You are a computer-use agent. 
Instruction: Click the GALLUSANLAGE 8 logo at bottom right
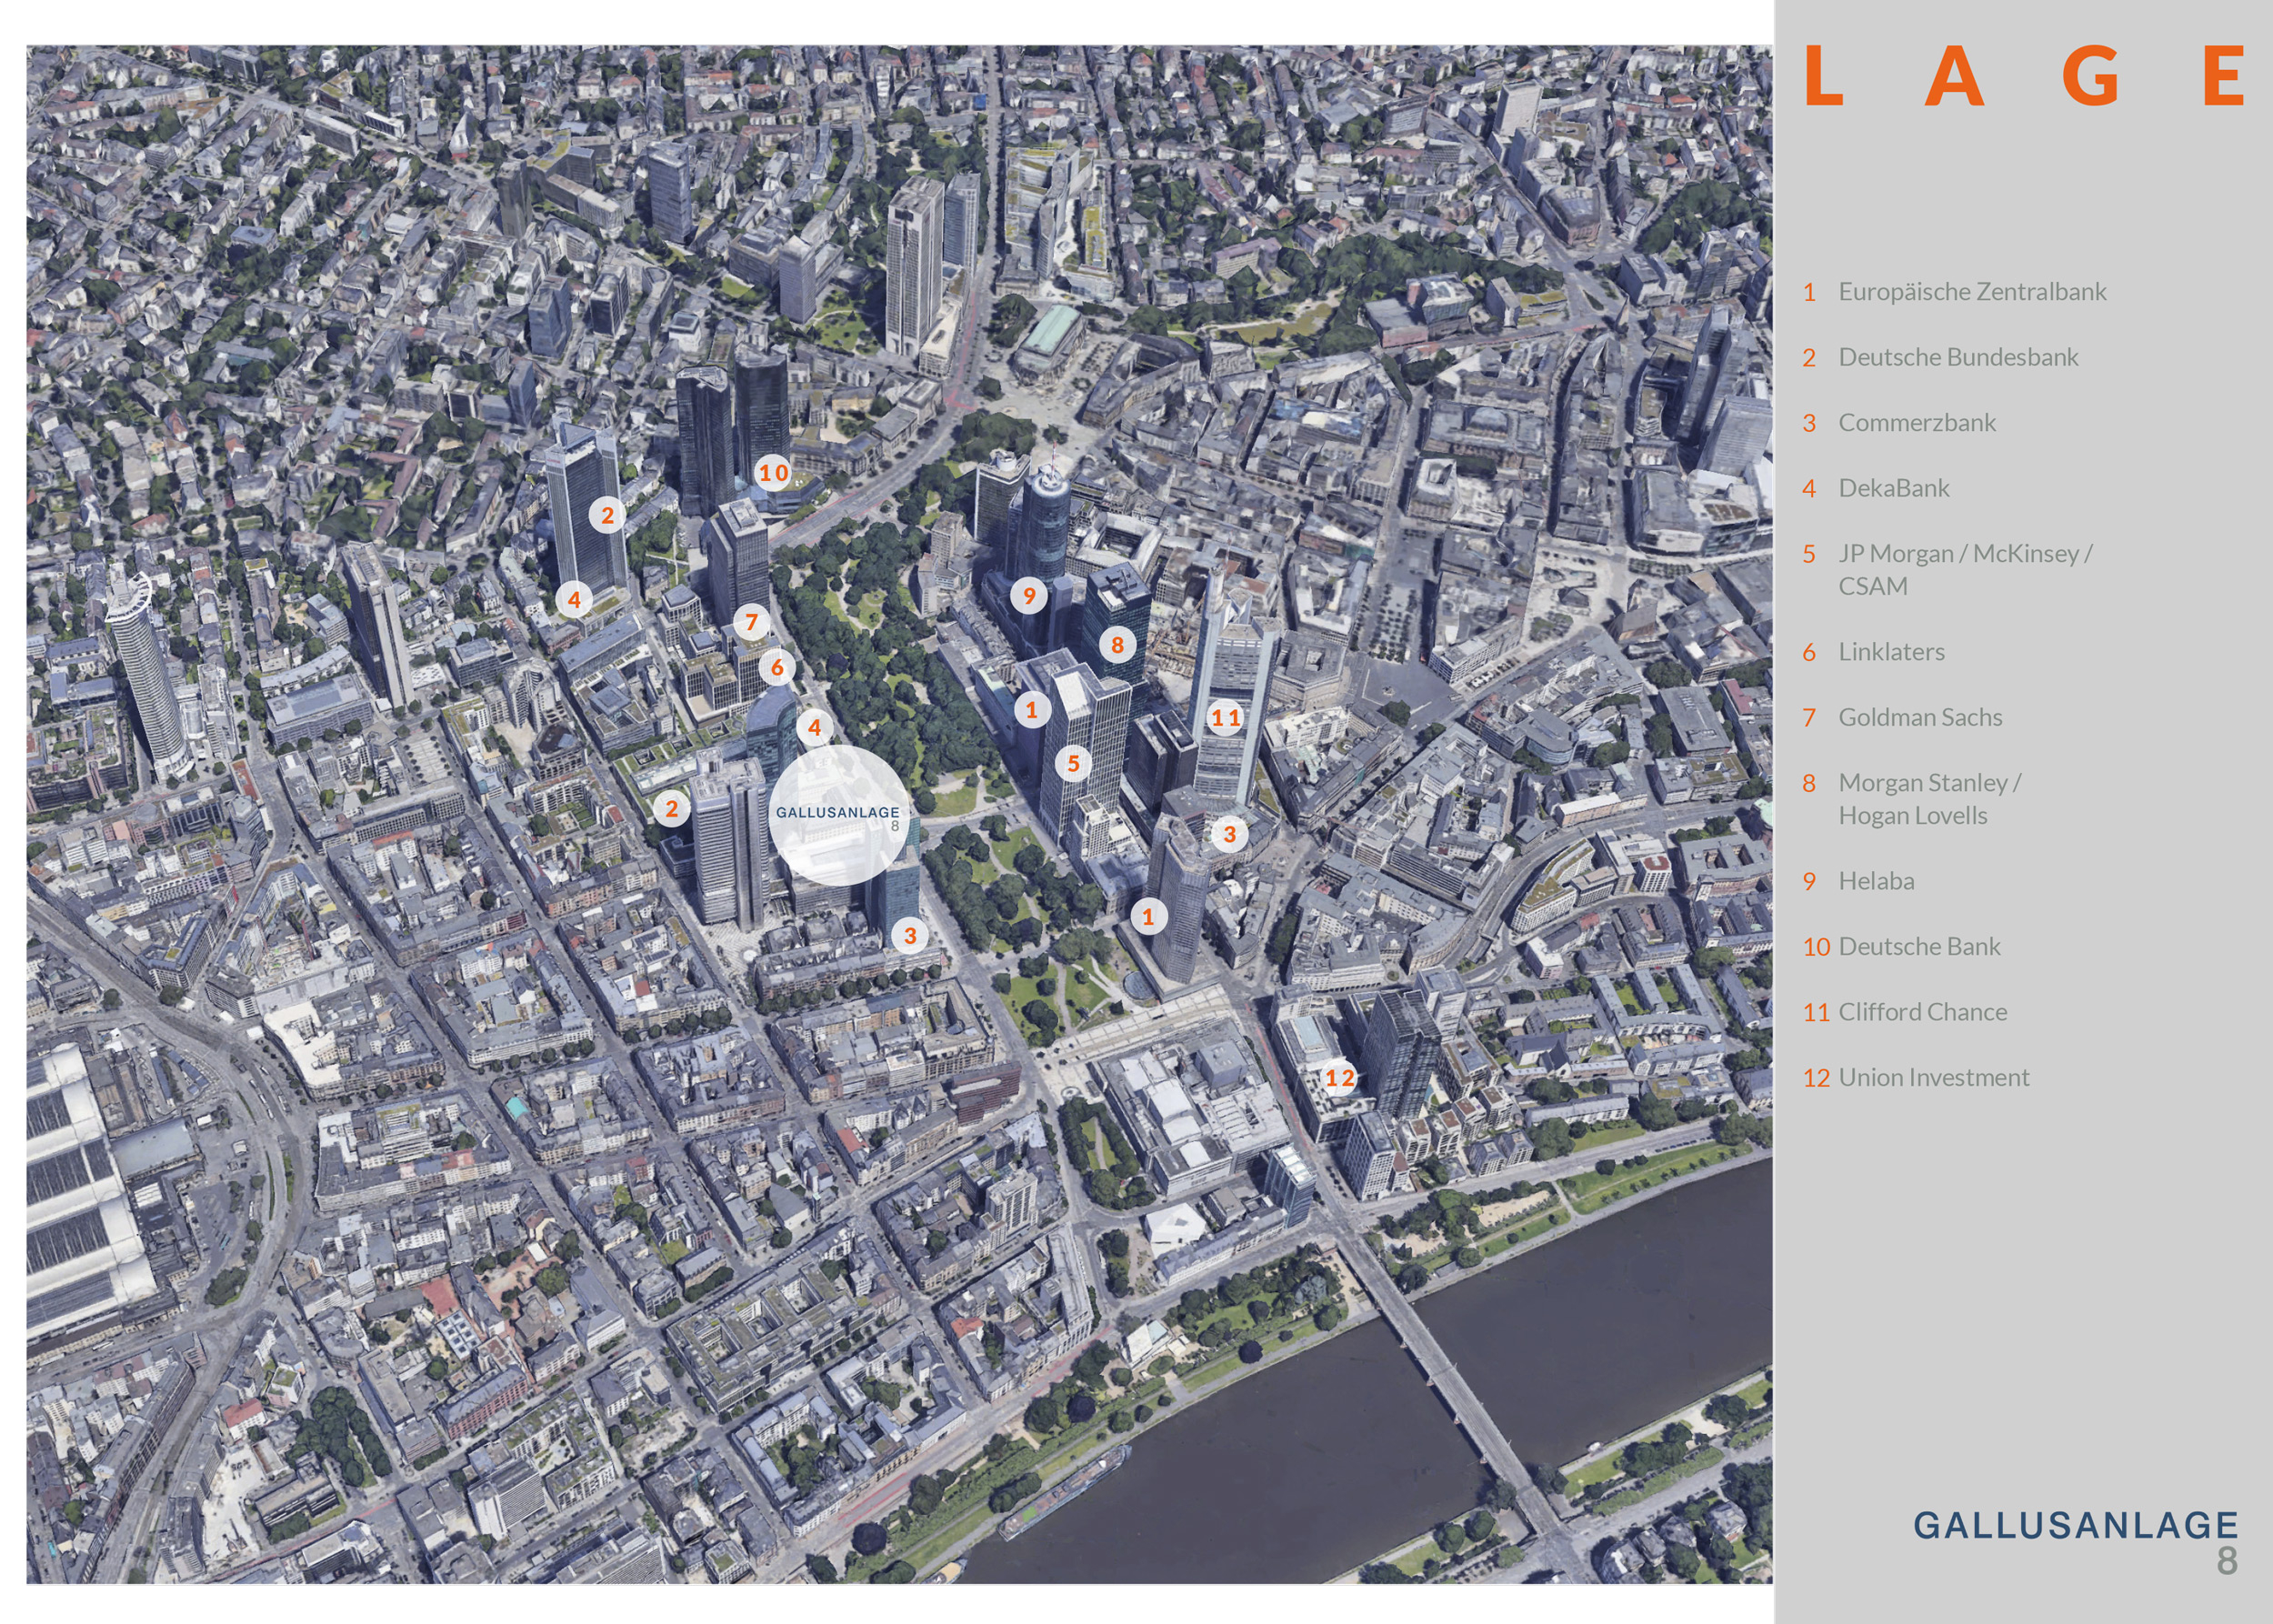tap(2075, 1529)
